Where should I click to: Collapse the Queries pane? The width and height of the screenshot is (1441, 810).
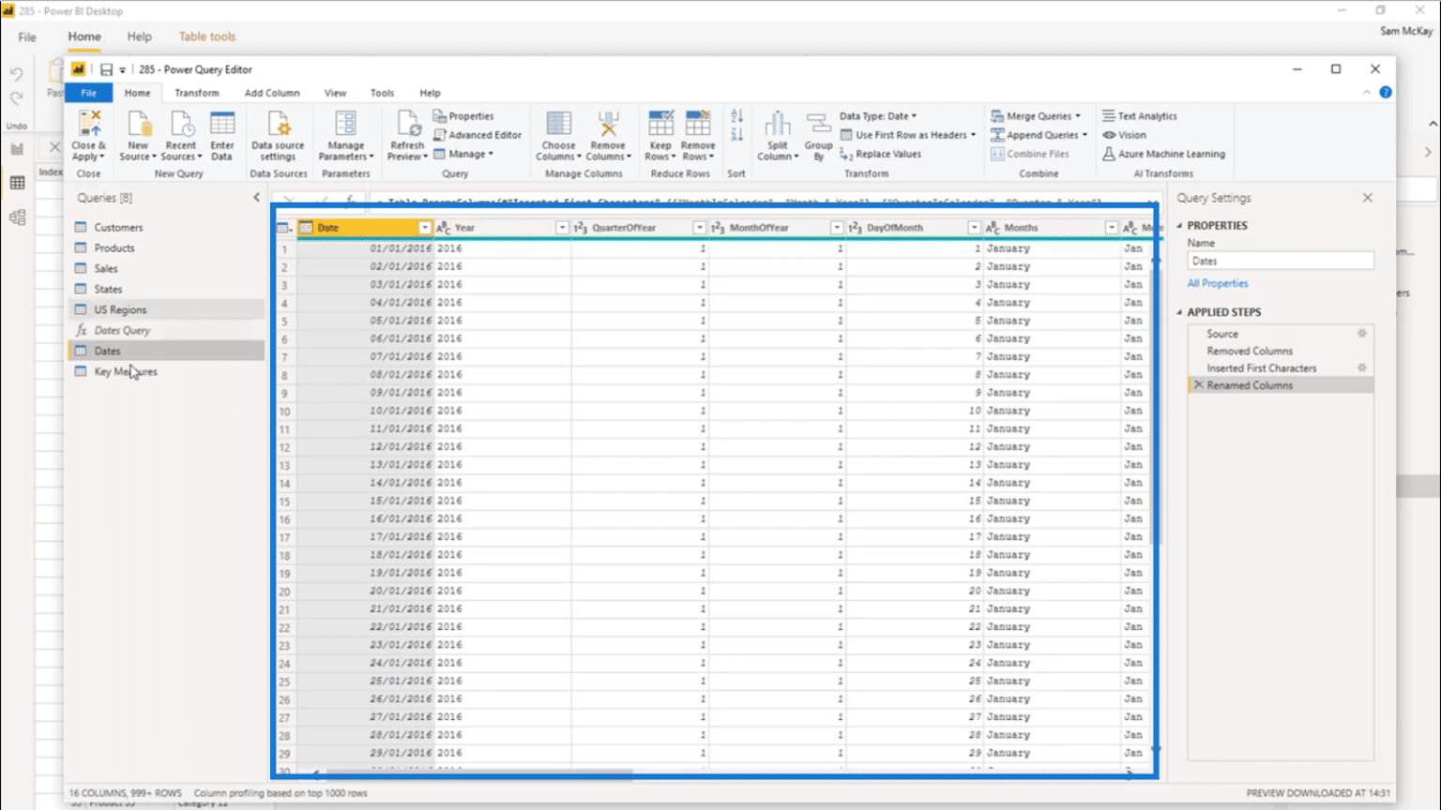[256, 198]
